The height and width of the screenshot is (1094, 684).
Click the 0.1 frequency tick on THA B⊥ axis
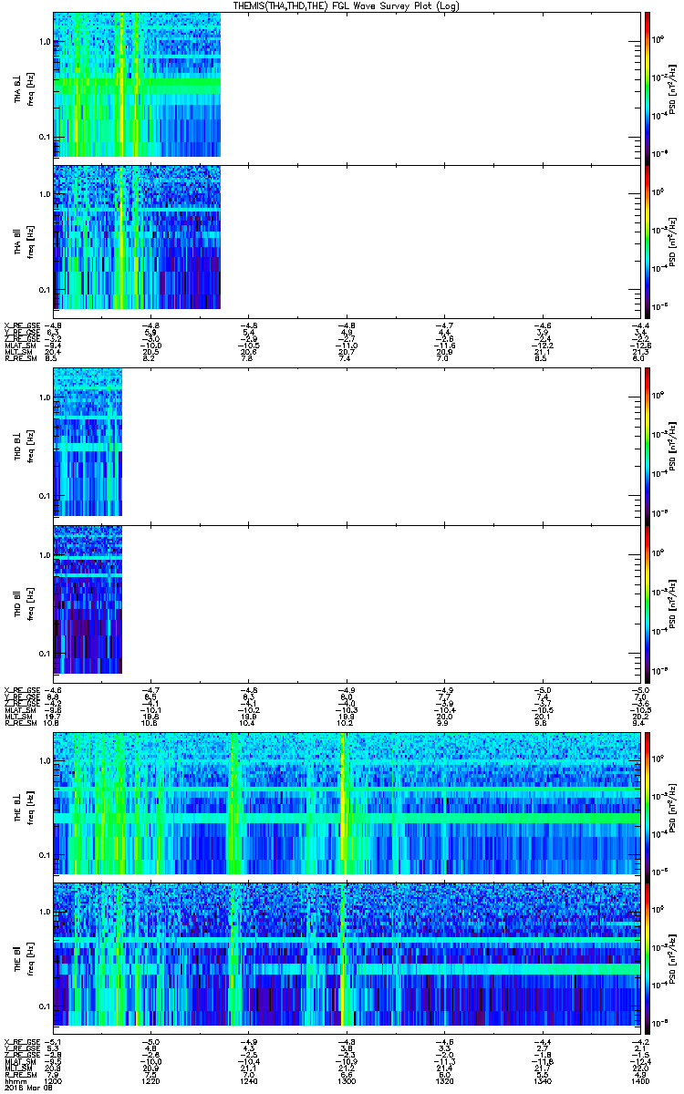point(45,137)
